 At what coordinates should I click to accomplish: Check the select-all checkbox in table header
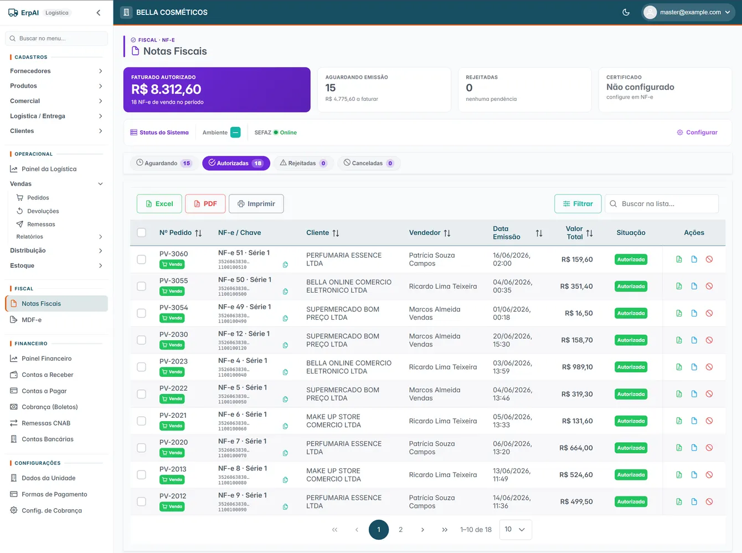pyautogui.click(x=142, y=233)
